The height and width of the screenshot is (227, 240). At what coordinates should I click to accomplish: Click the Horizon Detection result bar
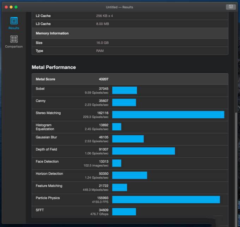pos(130,175)
